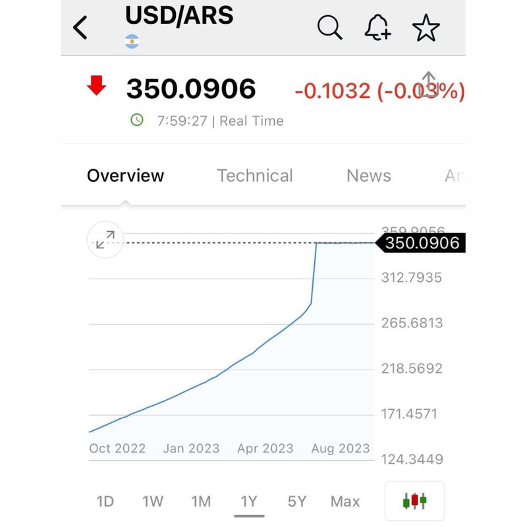Tap the 350.0906 price label on chart

421,244
